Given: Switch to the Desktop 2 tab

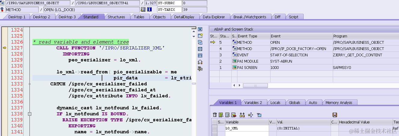Looking at the screenshot, I should pyautogui.click(x=42, y=17).
